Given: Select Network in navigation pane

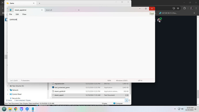Looking at the screenshot, I should tap(15, 90).
